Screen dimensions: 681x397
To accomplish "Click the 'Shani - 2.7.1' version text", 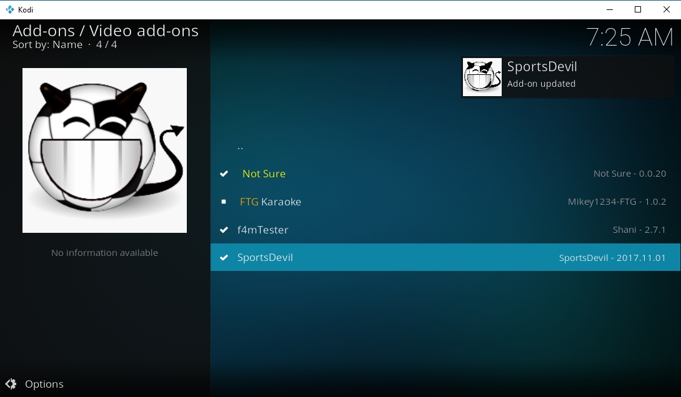I will [x=639, y=230].
